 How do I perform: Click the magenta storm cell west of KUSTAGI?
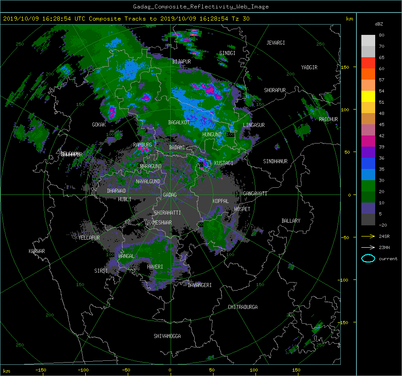204,164
